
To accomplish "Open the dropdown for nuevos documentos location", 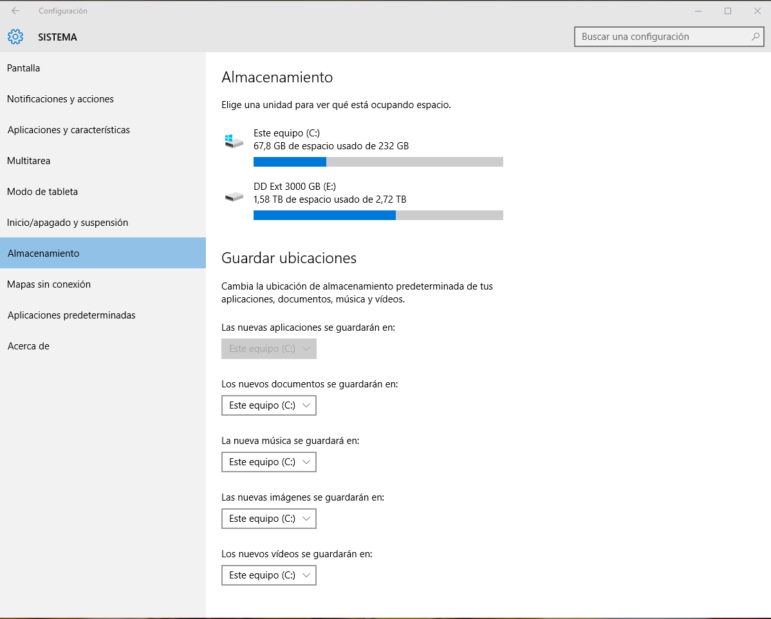I will pyautogui.click(x=268, y=405).
